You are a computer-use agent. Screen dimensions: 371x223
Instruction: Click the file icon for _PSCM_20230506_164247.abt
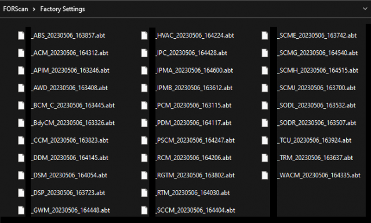pyautogui.click(x=144, y=140)
